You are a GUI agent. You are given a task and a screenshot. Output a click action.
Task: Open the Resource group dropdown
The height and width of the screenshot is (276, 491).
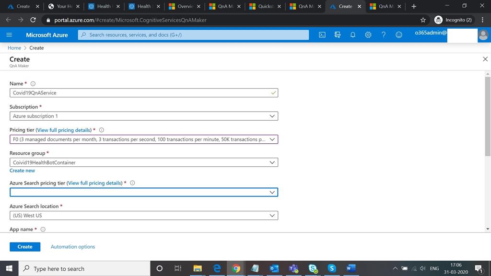point(143,162)
